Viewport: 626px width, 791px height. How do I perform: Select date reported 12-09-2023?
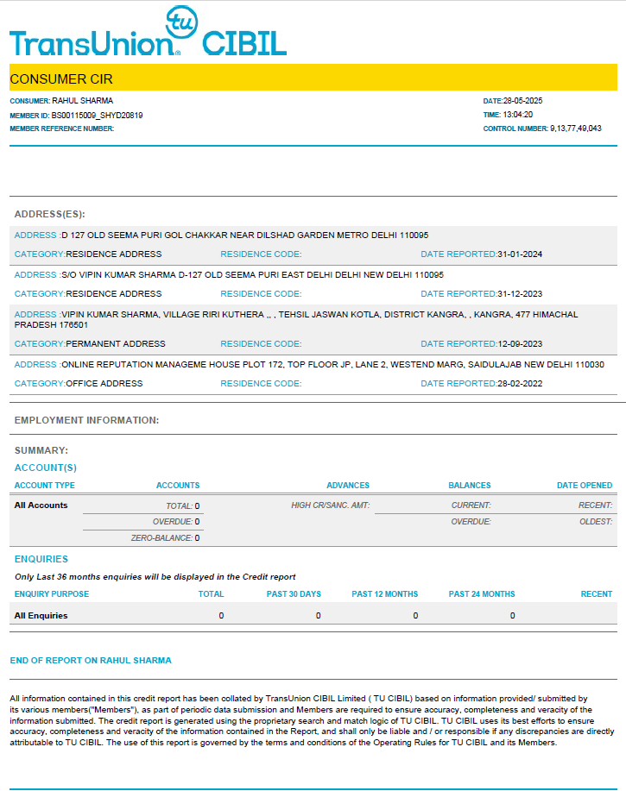coord(520,343)
